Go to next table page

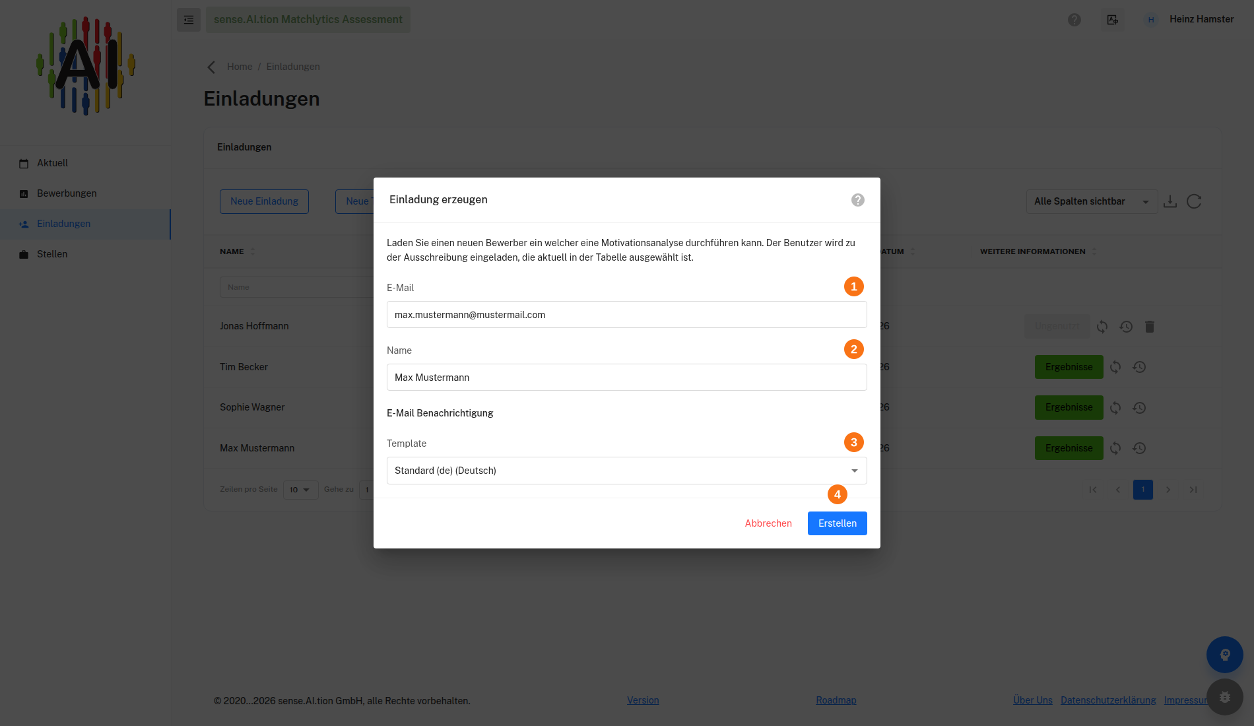click(1168, 490)
